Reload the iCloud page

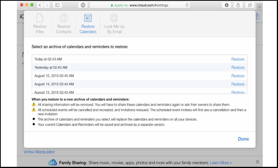(187, 5)
